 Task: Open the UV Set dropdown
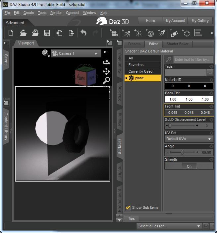coord(189,139)
